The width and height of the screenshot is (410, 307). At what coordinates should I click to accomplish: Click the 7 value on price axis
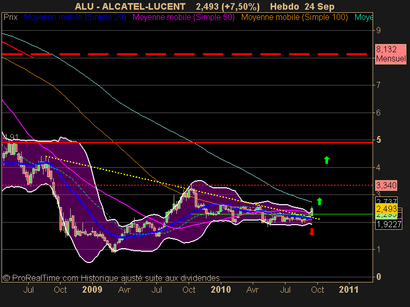(378, 85)
